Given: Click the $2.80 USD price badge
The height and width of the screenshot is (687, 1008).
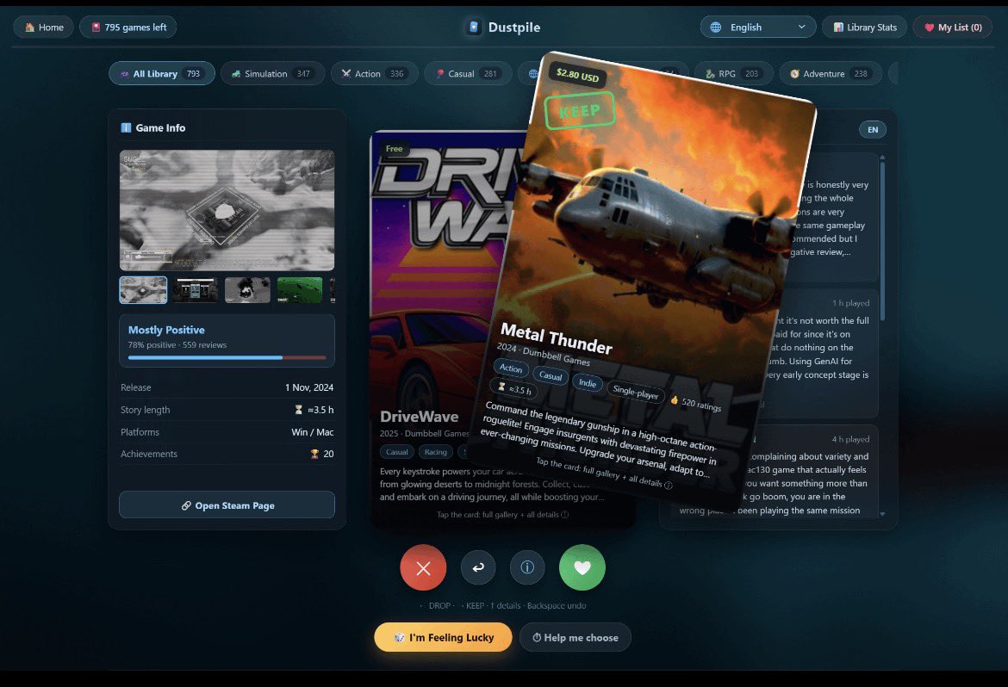Looking at the screenshot, I should pyautogui.click(x=577, y=75).
